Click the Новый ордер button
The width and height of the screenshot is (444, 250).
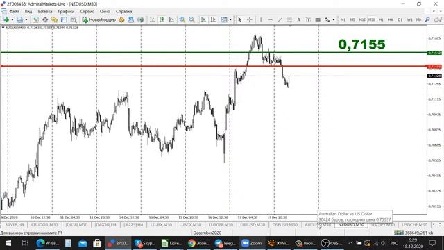[99, 19]
